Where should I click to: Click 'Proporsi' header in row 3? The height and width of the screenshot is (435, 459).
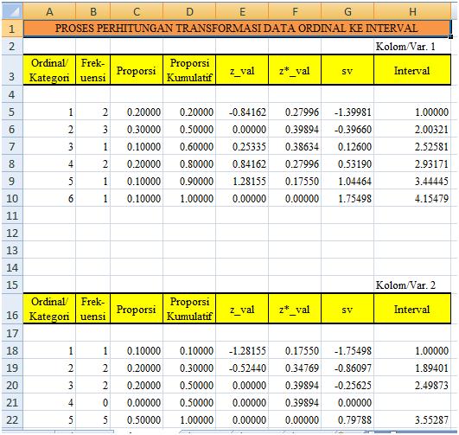[x=137, y=70]
